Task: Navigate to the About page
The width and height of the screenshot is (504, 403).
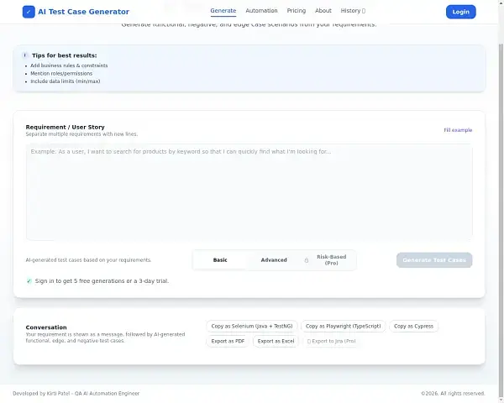Action: 323,12
